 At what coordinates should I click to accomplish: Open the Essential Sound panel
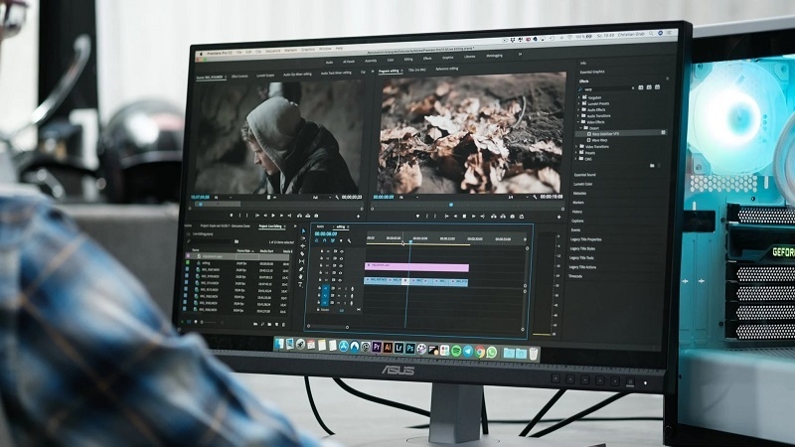584,175
